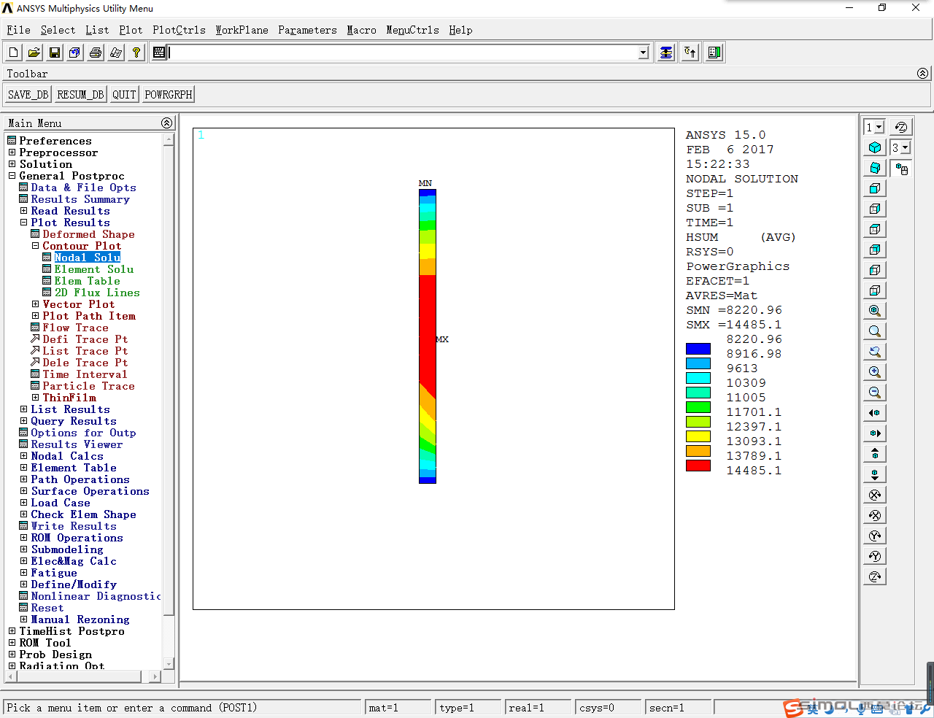Rotate about Y using upper Y icon

(875, 536)
